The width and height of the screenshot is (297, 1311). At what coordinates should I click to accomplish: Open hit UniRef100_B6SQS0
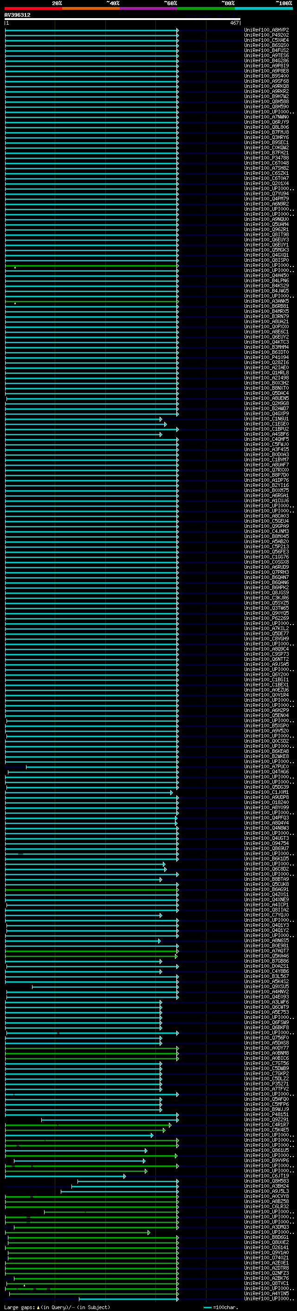point(266,45)
